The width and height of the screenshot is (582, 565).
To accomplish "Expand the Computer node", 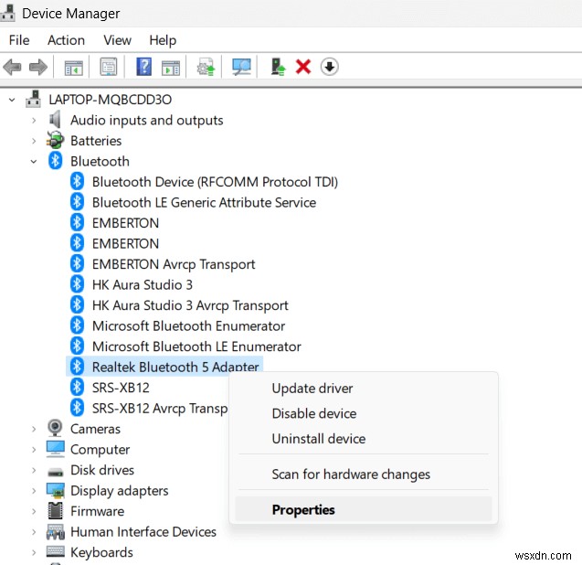I will tap(34, 450).
